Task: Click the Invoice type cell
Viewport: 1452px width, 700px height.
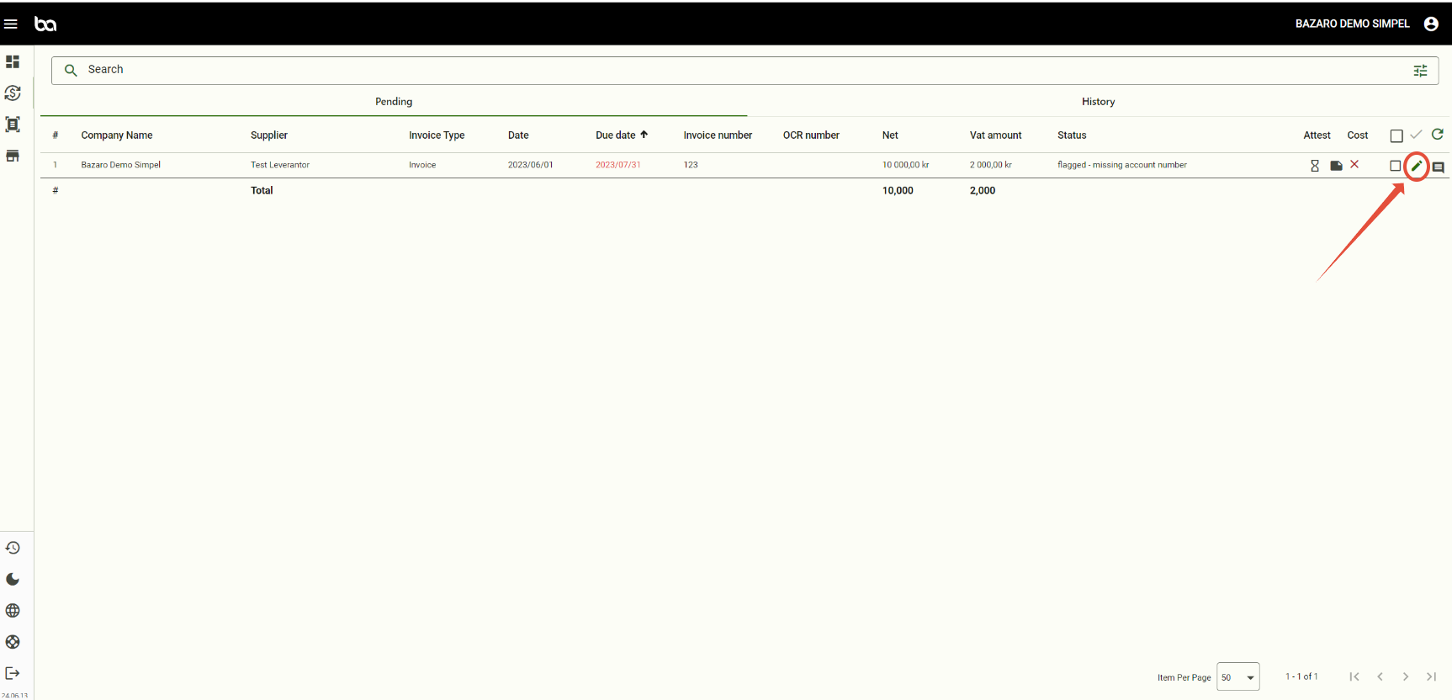Action: pos(422,165)
